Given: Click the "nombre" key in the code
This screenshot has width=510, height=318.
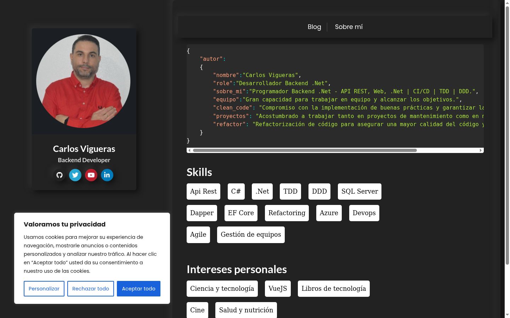Looking at the screenshot, I should point(226,75).
